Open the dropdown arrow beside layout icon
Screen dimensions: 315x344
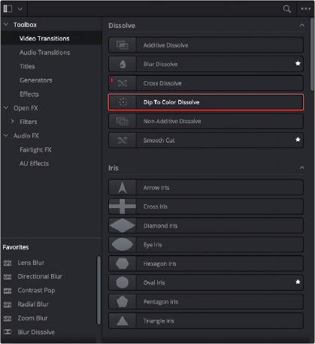point(20,9)
